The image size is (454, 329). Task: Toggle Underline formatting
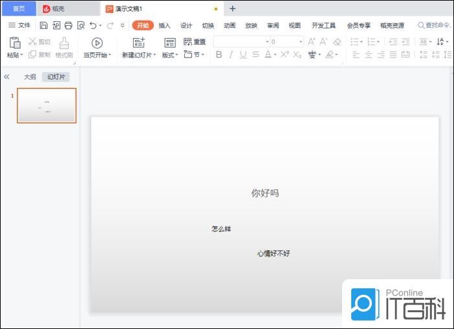point(243,55)
